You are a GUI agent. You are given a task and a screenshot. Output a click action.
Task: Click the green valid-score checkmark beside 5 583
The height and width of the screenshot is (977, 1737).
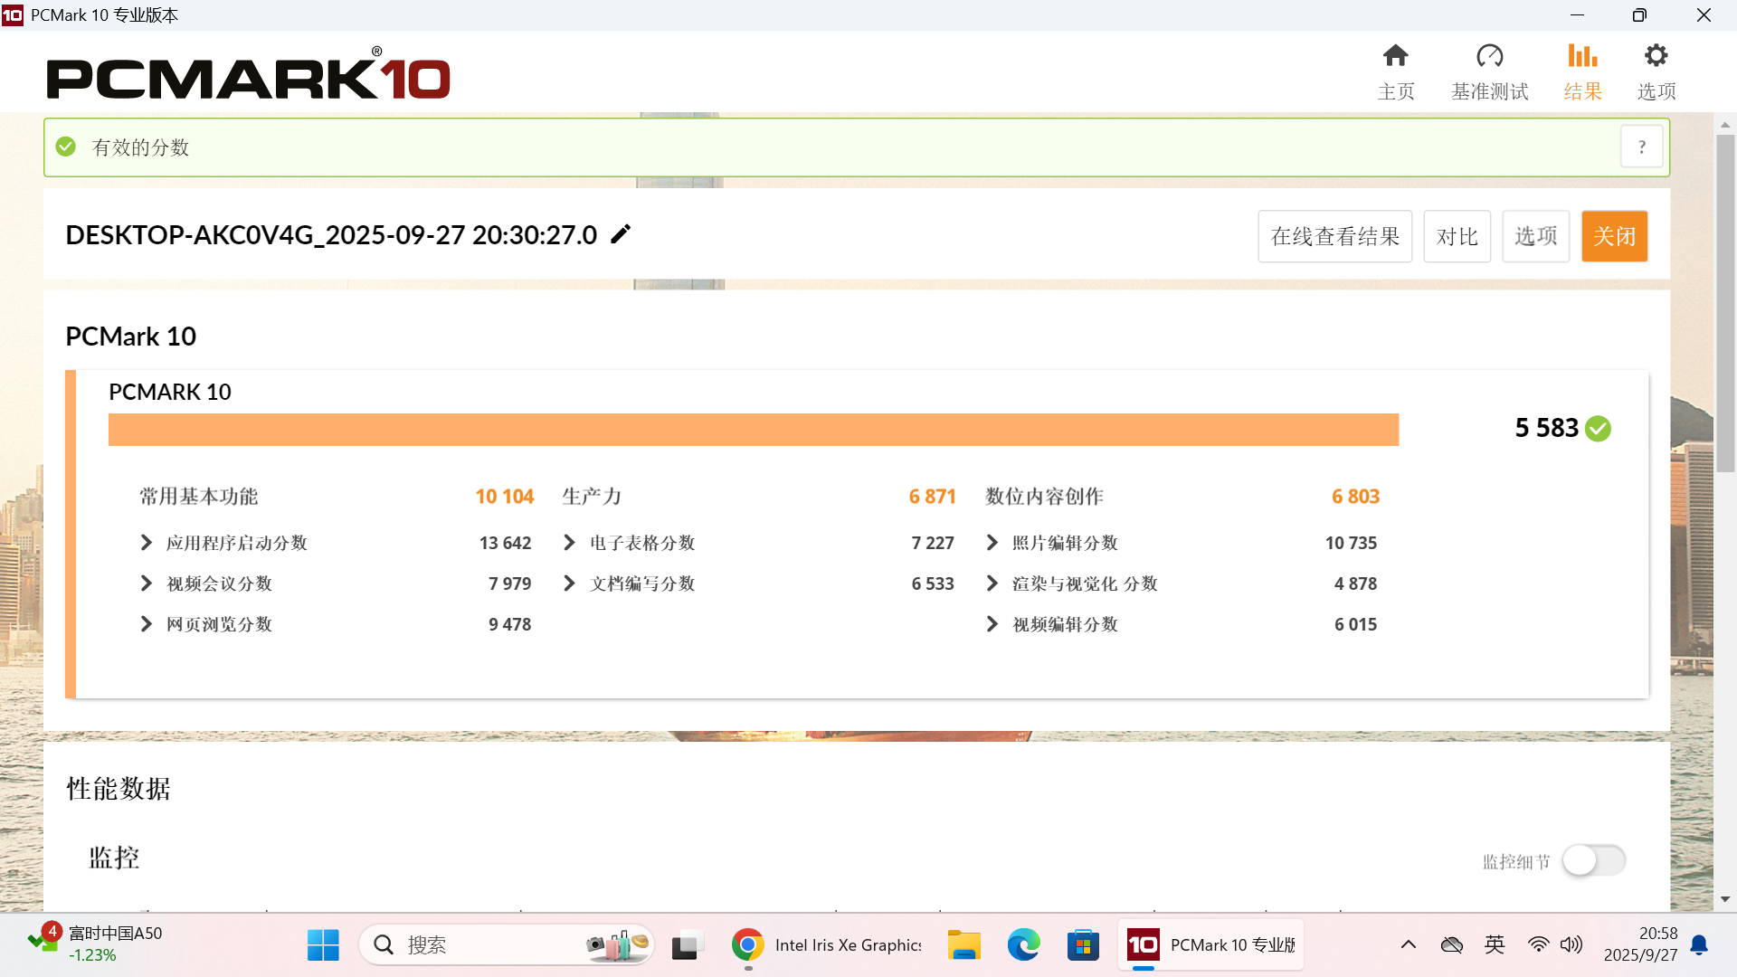click(1599, 428)
